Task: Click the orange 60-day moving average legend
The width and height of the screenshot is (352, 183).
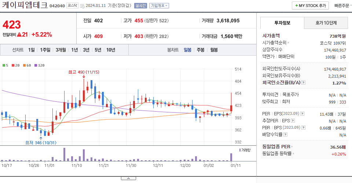Action: tap(27, 66)
